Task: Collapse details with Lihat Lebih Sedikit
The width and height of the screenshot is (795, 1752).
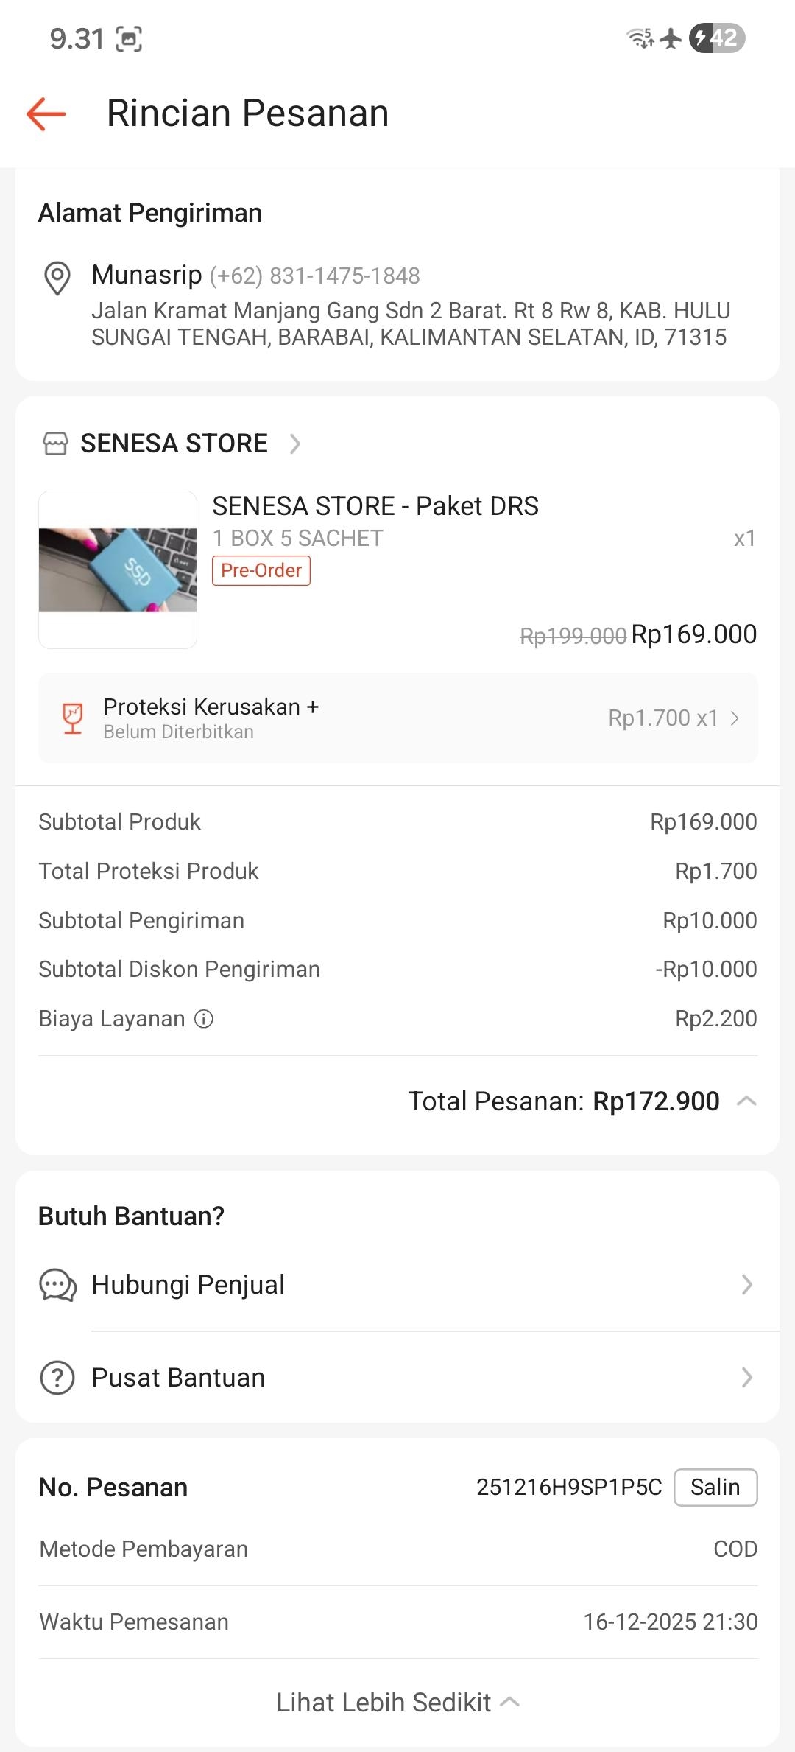Action: pos(397,1702)
